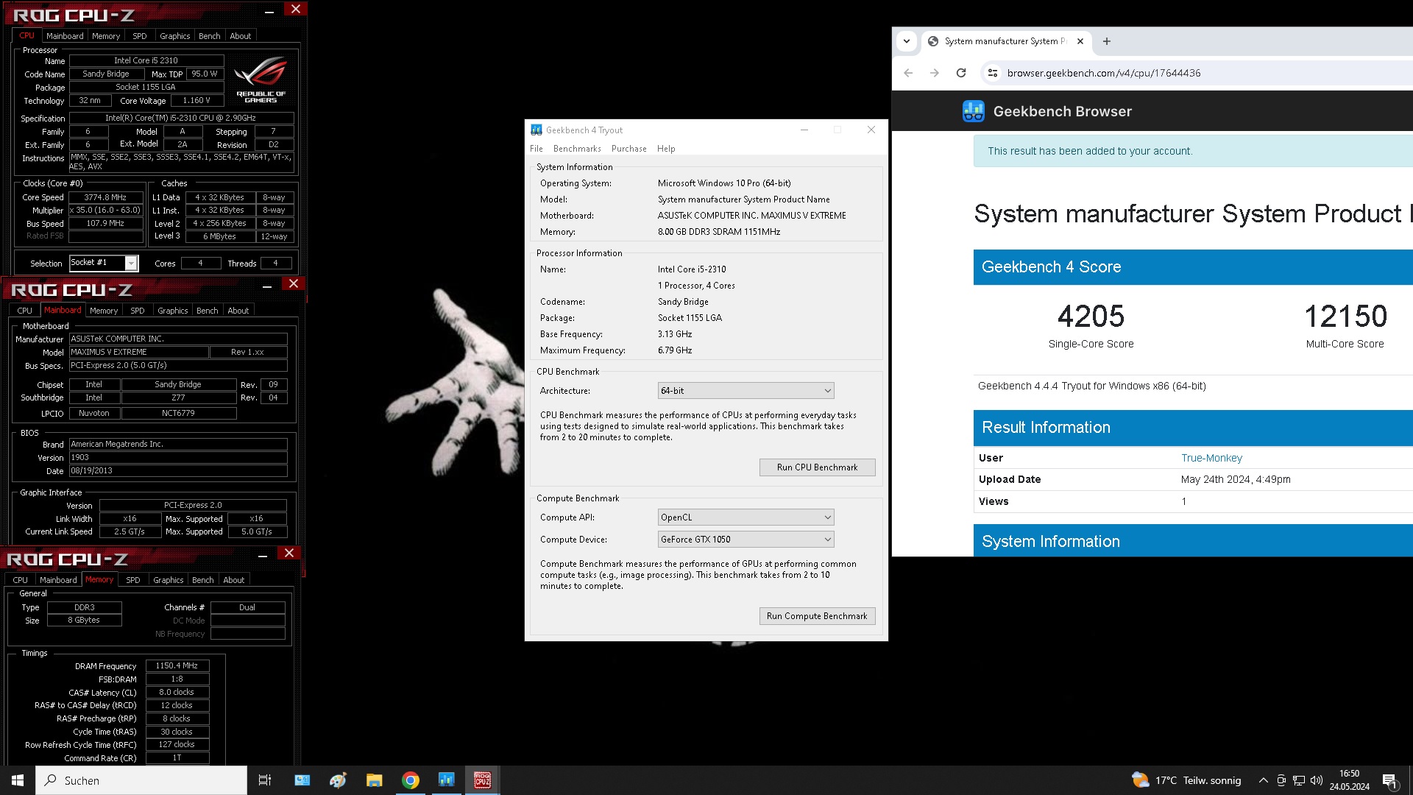Show hidden system tray icons
Screen dimensions: 1413x795
(1263, 780)
